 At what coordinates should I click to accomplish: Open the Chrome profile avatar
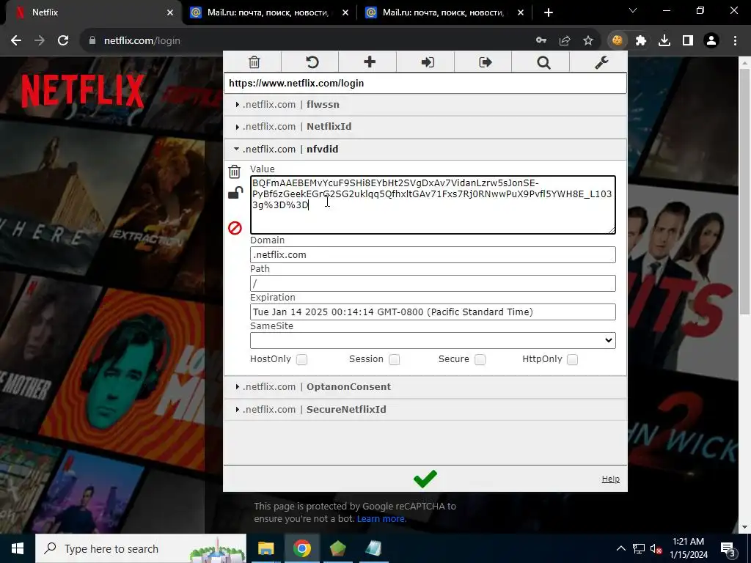711,41
